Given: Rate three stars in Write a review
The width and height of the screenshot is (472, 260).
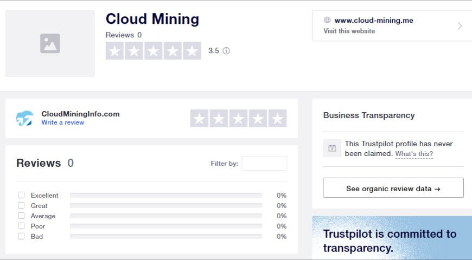Looking at the screenshot, I should [x=238, y=119].
